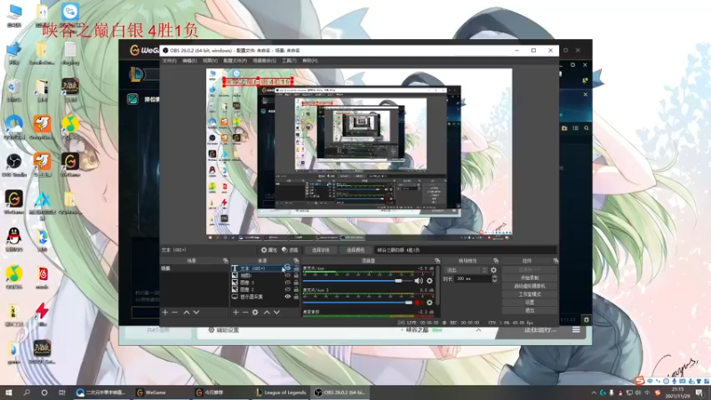Add a new source with plus icon
The image size is (711, 400).
pyautogui.click(x=236, y=313)
